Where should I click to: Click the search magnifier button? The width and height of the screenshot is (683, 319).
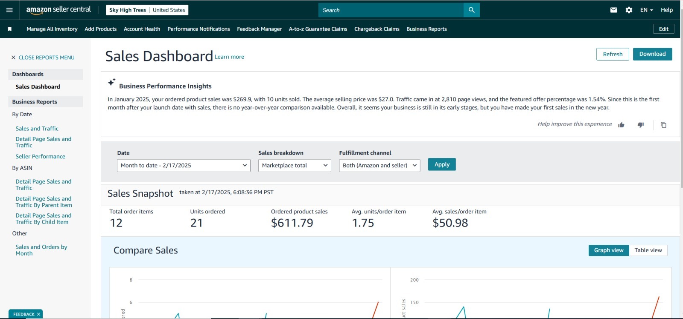471,10
